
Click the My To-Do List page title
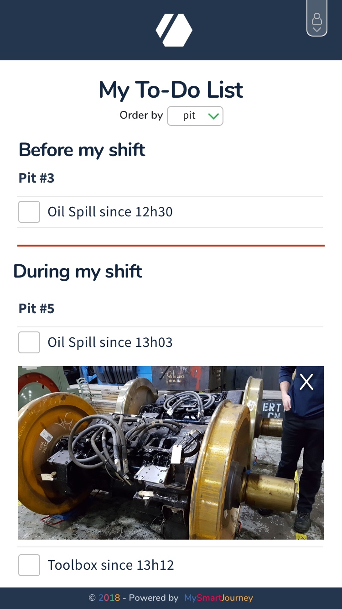coord(171,90)
